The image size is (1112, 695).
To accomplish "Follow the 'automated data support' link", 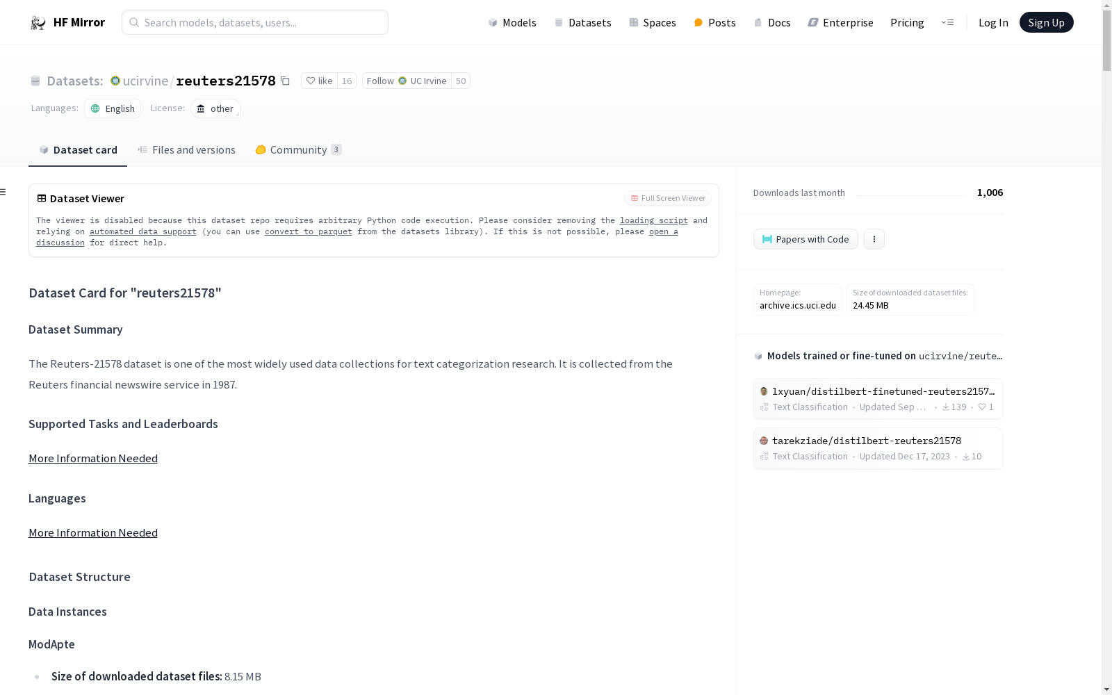I will (143, 231).
